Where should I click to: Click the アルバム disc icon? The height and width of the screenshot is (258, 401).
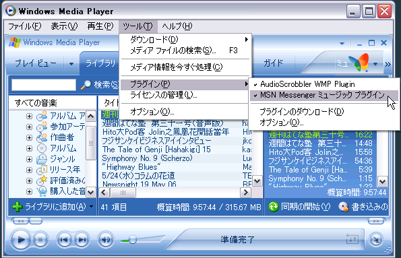point(42,148)
